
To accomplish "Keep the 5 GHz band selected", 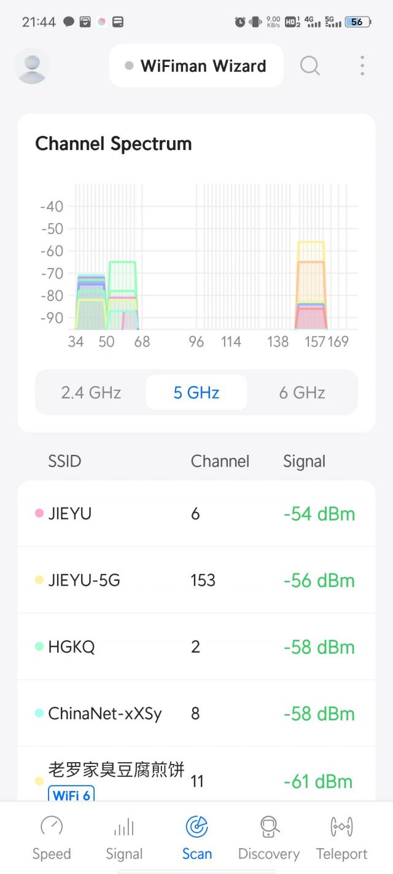I will point(196,392).
